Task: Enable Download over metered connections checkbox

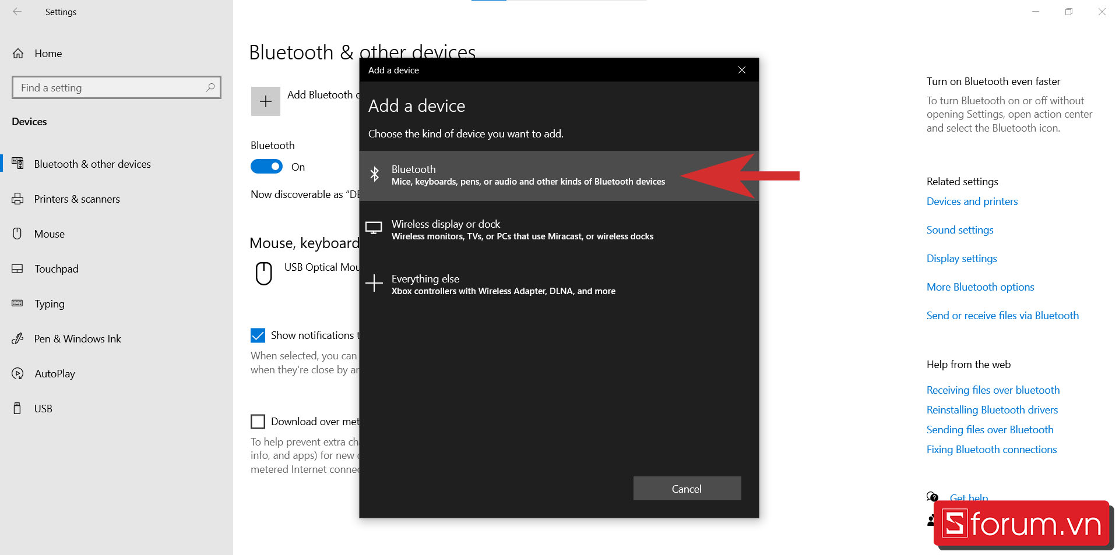Action: pyautogui.click(x=258, y=422)
